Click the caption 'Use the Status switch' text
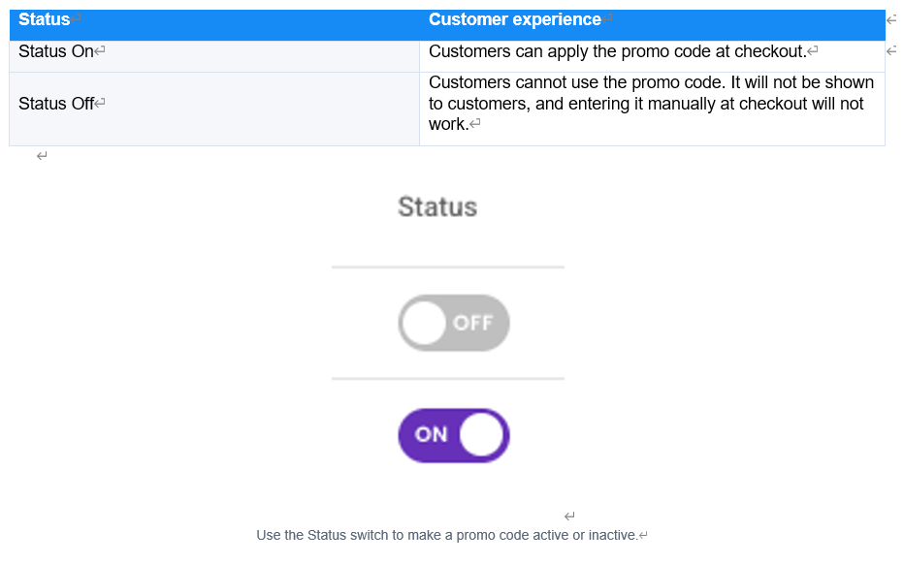Image resolution: width=904 pixels, height=563 pixels. coord(447,535)
